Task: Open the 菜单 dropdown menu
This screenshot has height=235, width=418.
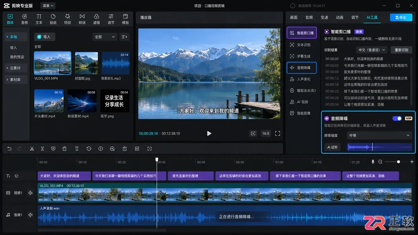Action: [48, 5]
